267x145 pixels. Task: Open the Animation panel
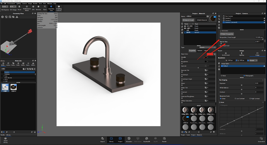tap(129, 140)
